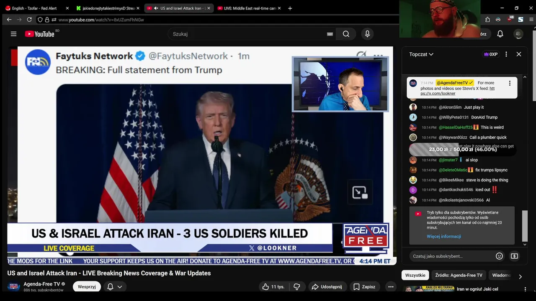Click the Zapisz save button
The height and width of the screenshot is (301, 536).
pyautogui.click(x=364, y=287)
